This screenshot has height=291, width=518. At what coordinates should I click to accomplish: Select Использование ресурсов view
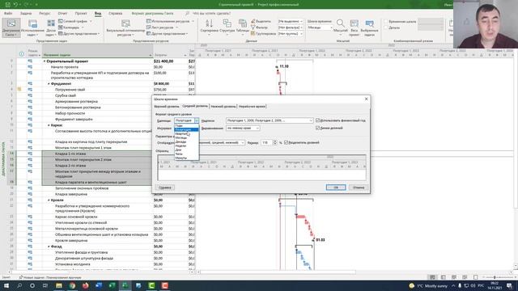click(171, 21)
